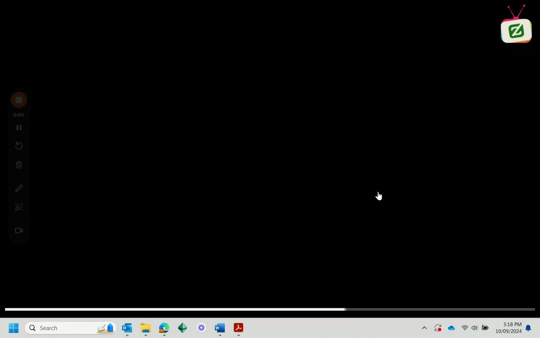The height and width of the screenshot is (338, 540).
Task: Stop the recording with the orange stop button
Action: tap(19, 100)
